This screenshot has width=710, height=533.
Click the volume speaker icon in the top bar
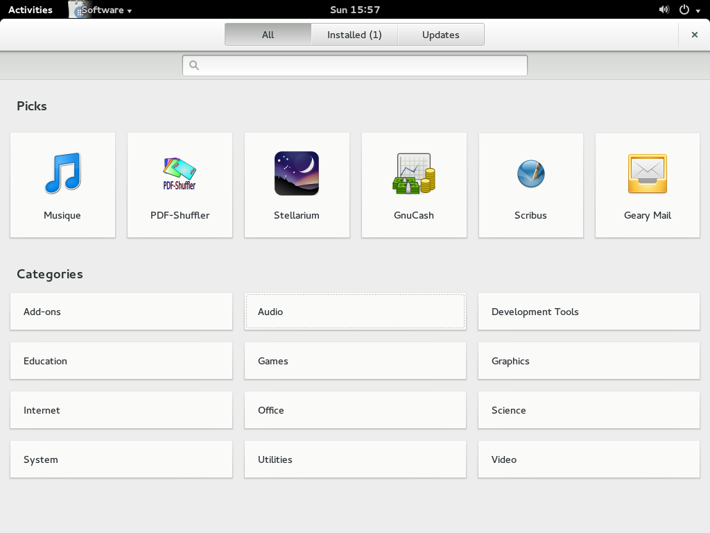(x=664, y=10)
